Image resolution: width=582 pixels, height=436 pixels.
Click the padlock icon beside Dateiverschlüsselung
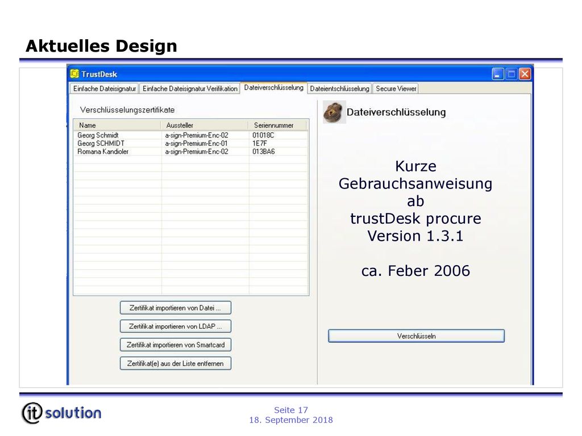click(334, 112)
